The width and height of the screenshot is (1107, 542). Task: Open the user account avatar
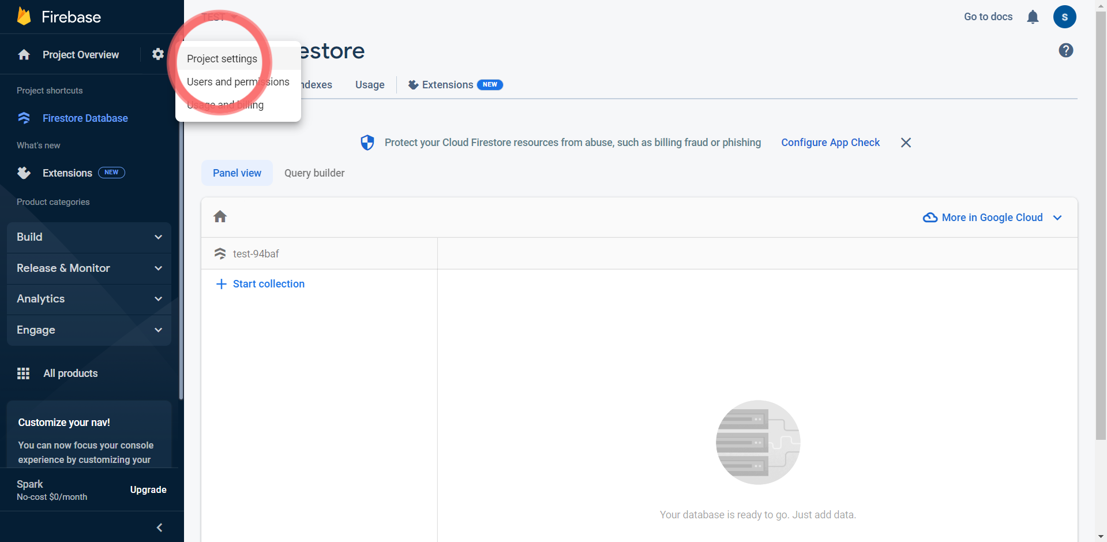[1065, 17]
